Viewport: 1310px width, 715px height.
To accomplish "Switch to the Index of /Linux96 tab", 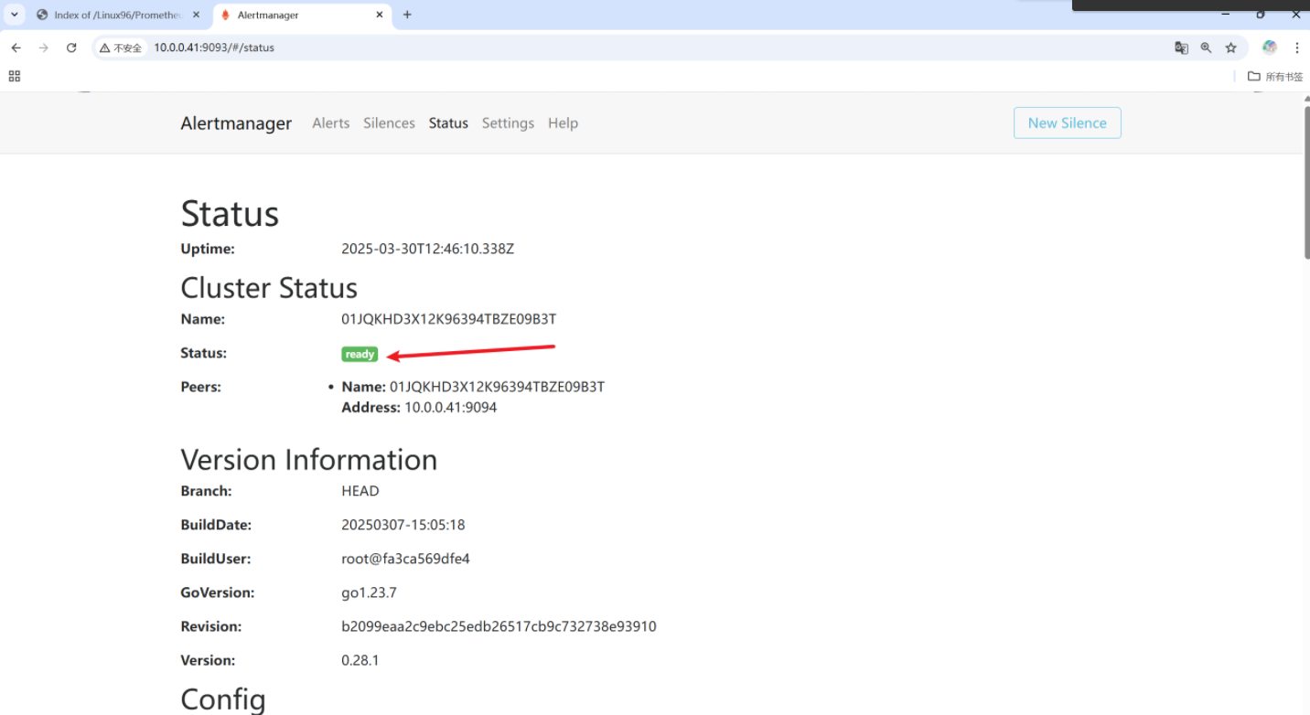I will (x=117, y=15).
